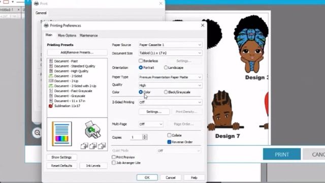Click OK to confirm preferences
This screenshot has width=325, height=183.
coord(147,177)
